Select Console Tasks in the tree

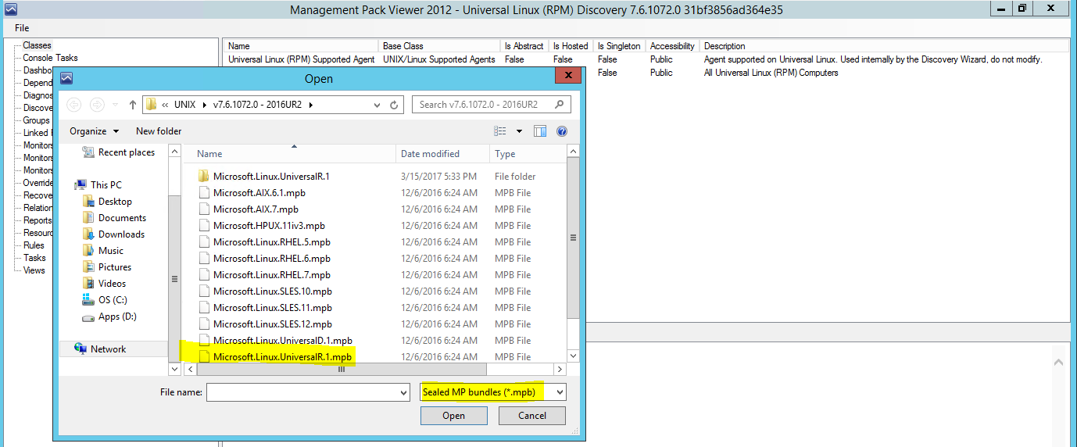(x=50, y=58)
